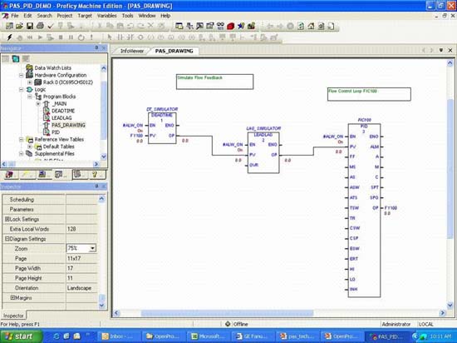The image size is (457, 343).
Task: Collapse the Program Blocks node
Action: coord(30,97)
